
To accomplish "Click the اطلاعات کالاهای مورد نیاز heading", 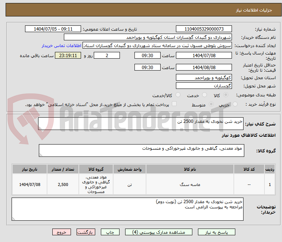I will (248, 135).
